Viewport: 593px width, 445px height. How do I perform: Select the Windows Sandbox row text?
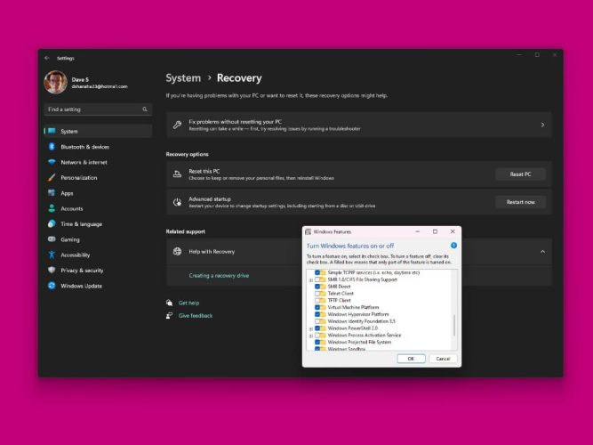[x=347, y=349]
